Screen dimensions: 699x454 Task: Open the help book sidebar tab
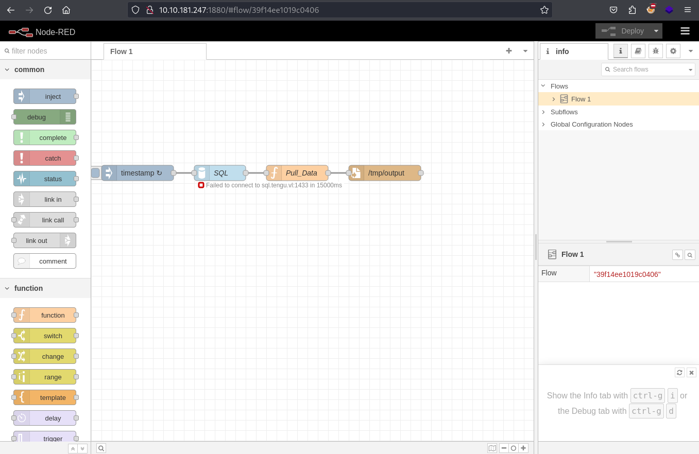tap(638, 51)
